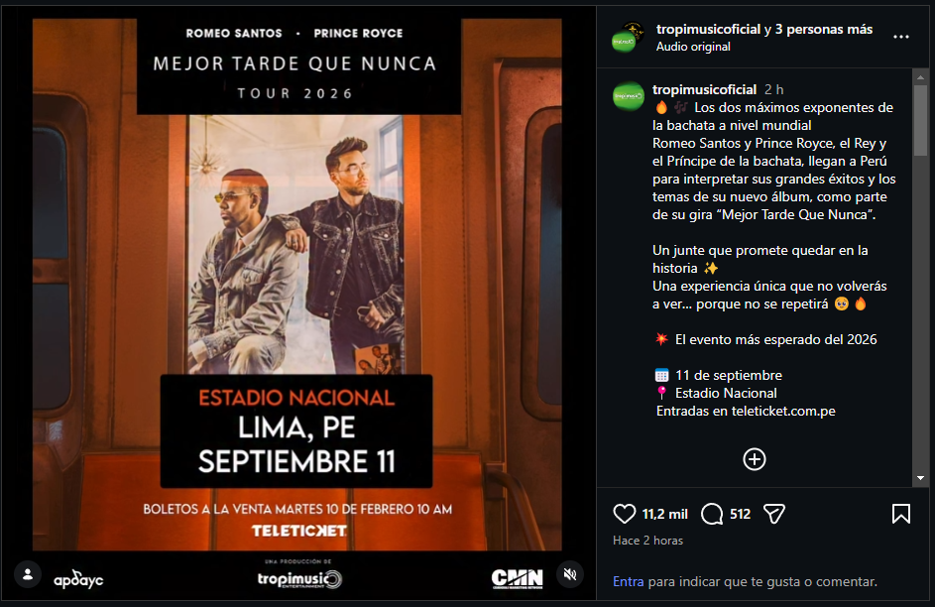Load more comments with plus circle
The width and height of the screenshot is (935, 607).
tap(755, 459)
